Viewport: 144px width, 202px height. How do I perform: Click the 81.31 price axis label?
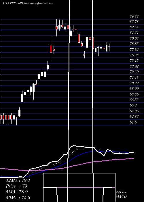click(134, 33)
